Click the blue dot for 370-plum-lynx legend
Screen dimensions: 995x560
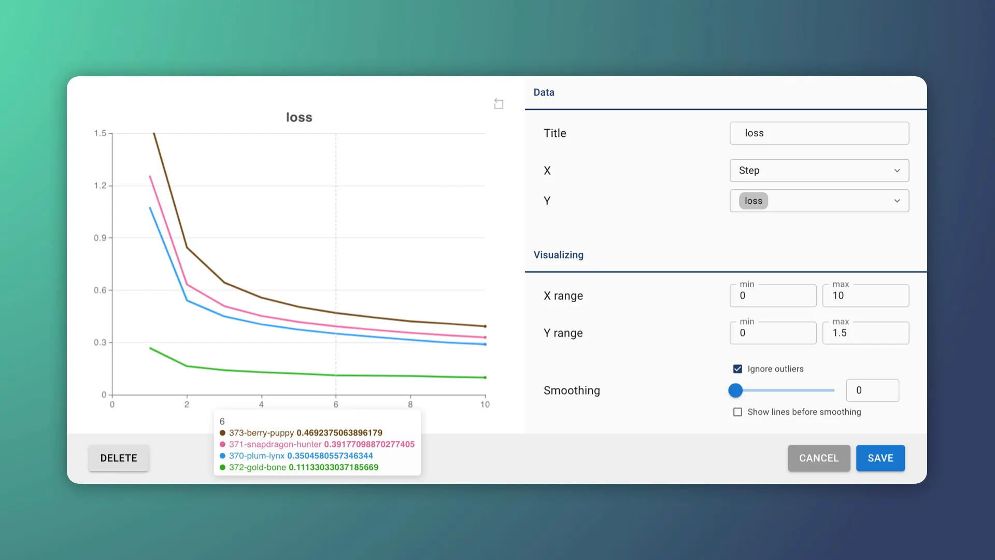(222, 456)
